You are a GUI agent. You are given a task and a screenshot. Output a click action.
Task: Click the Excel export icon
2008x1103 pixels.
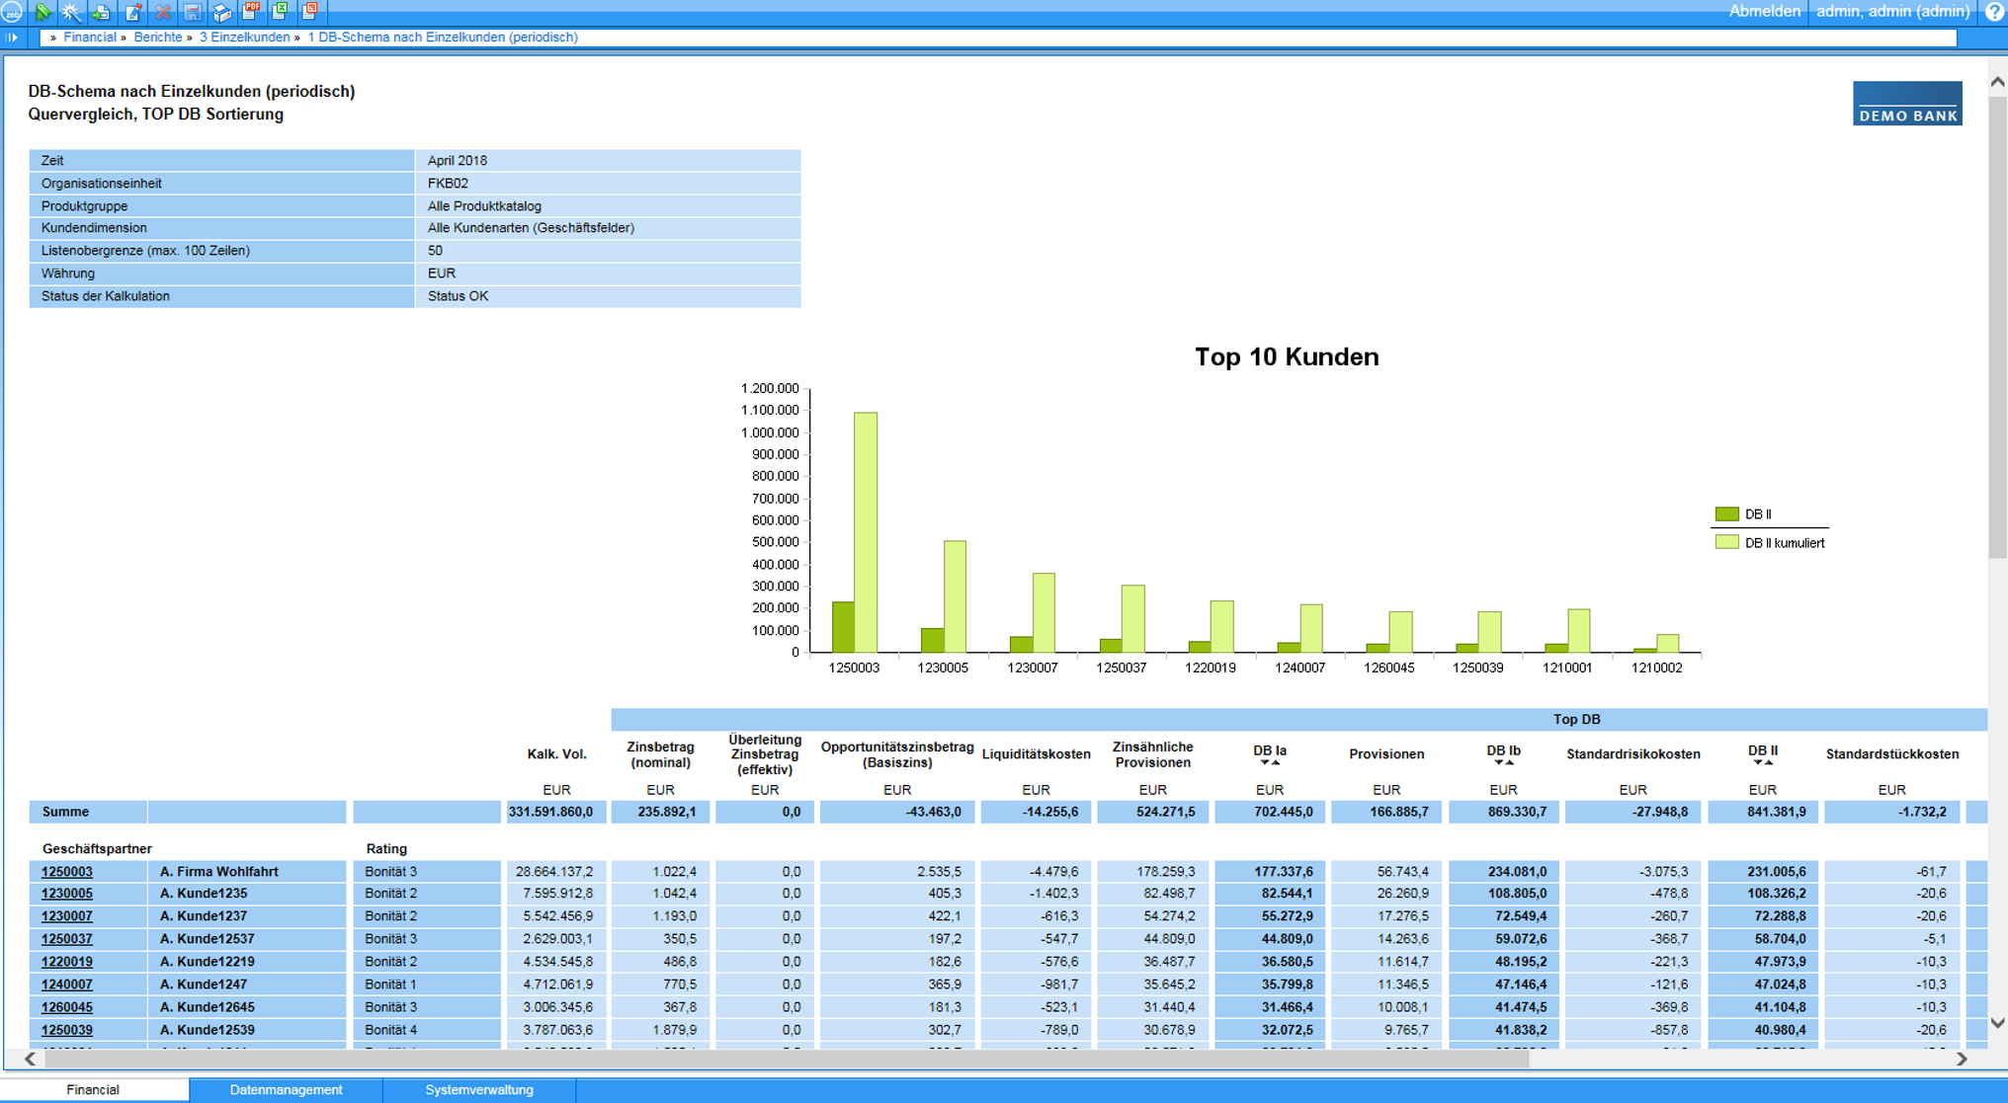[281, 11]
